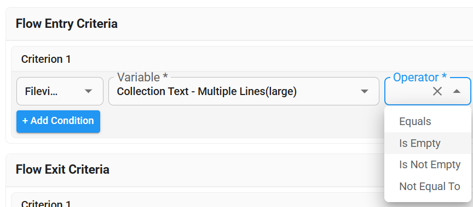
Task: Click the Operator * field label
Action: coord(420,78)
